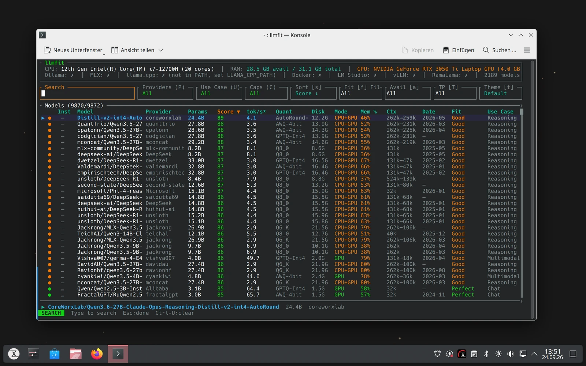The width and height of the screenshot is (586, 366).
Task: Click the Kopieren copy button
Action: tap(418, 50)
